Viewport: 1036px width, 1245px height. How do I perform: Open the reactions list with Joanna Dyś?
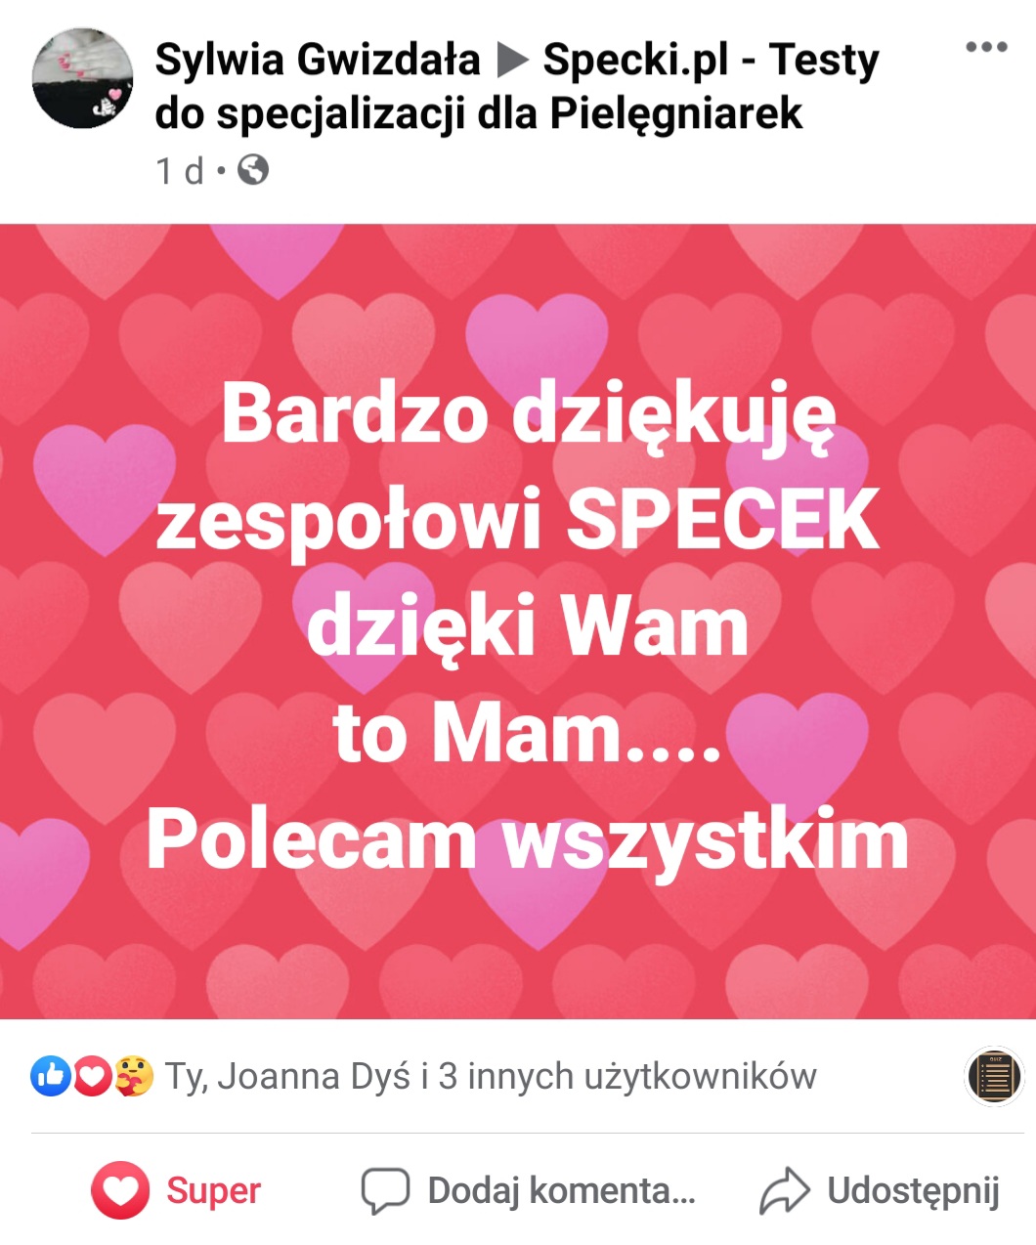(x=491, y=1077)
